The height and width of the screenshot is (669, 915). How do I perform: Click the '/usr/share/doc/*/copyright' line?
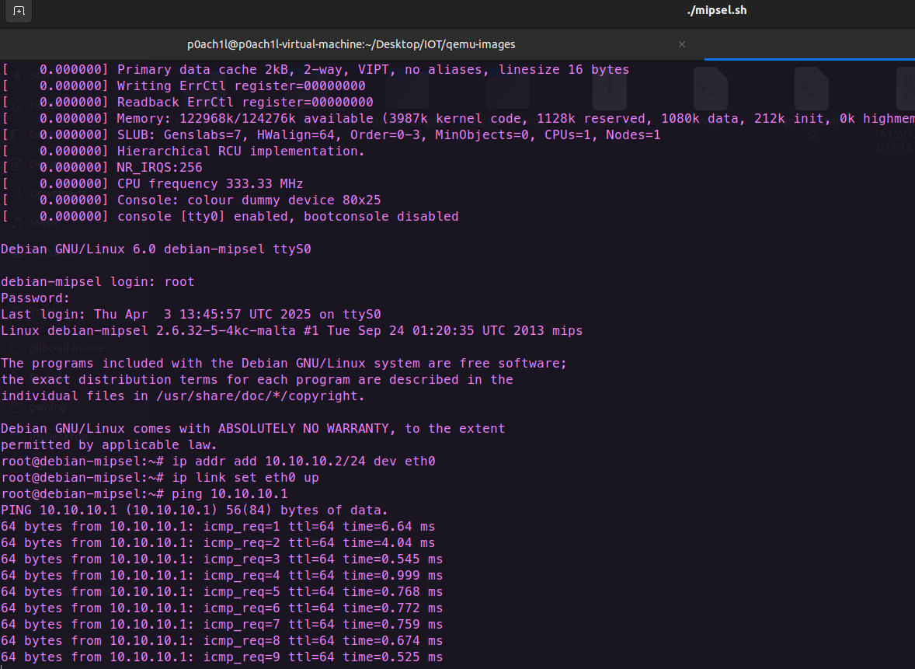tap(183, 396)
